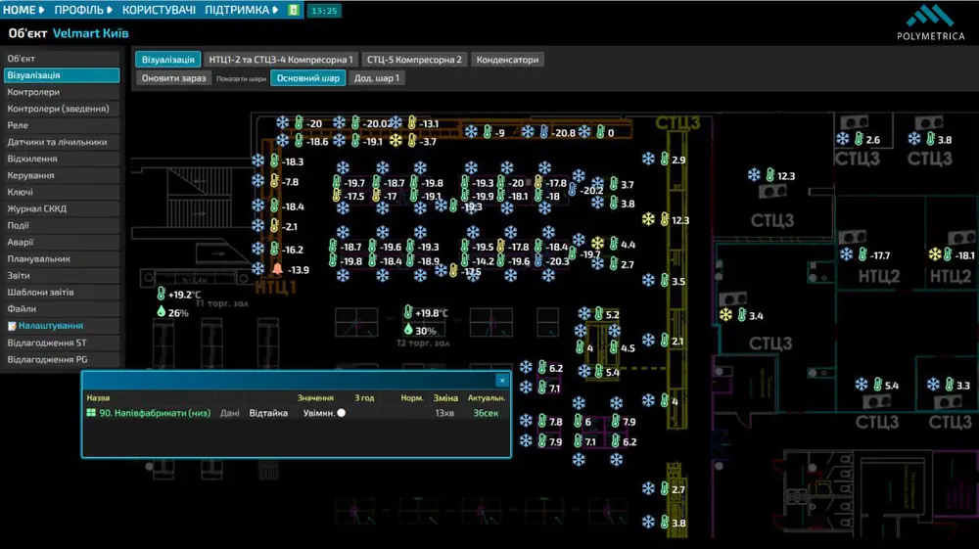Screen dimensions: 979x549
Task: Open Журнал СККД in the sidebar
Action: (x=61, y=208)
